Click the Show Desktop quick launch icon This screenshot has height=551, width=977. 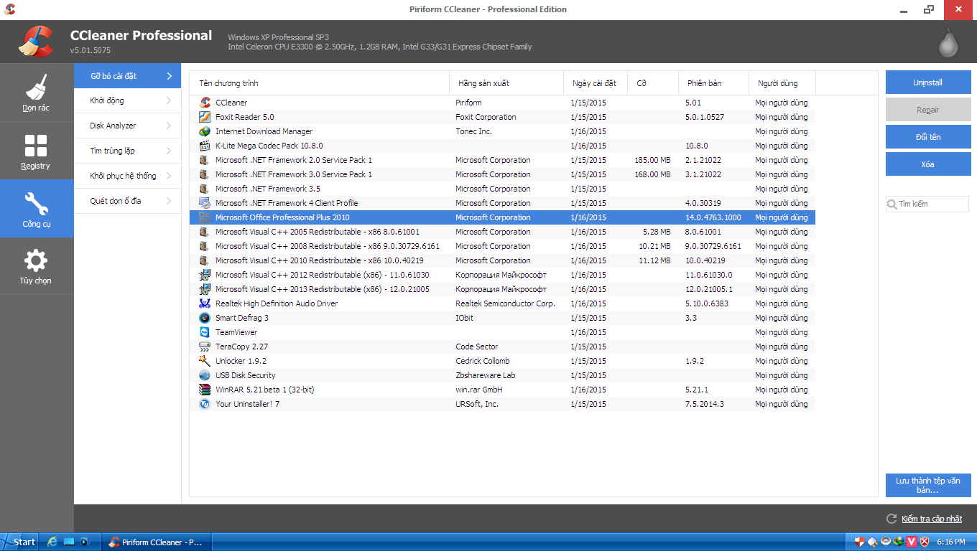pyautogui.click(x=69, y=542)
